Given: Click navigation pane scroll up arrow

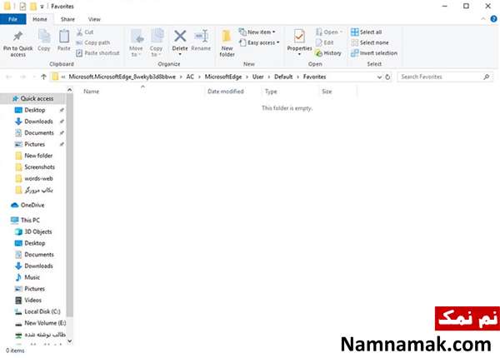Looking at the screenshot, I should (x=69, y=90).
